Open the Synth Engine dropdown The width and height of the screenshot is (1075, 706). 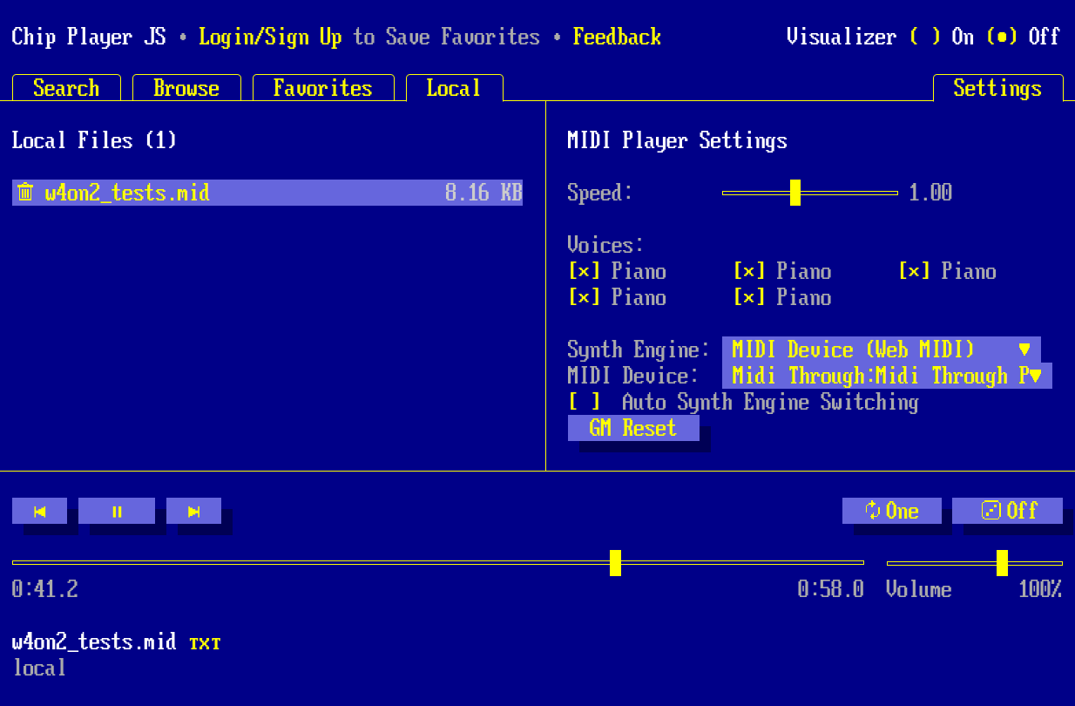point(881,350)
